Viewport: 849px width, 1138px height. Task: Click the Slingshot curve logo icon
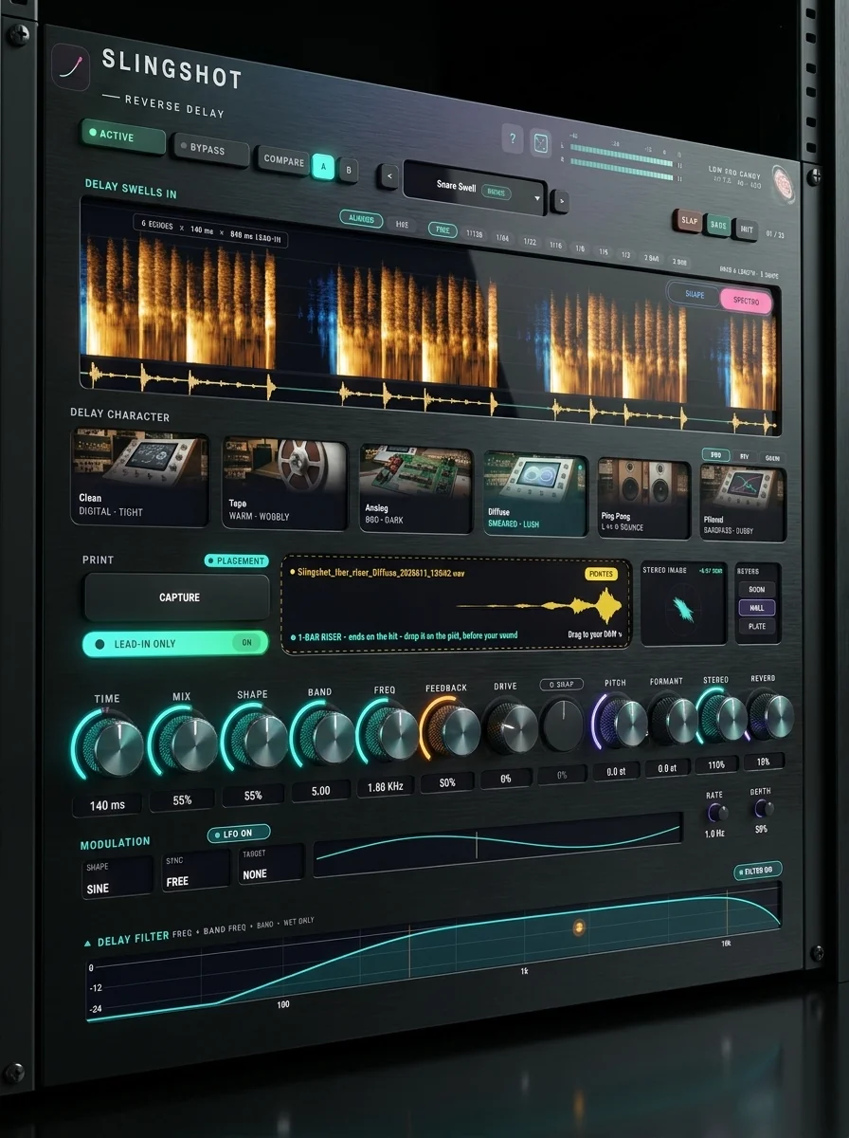[72, 67]
